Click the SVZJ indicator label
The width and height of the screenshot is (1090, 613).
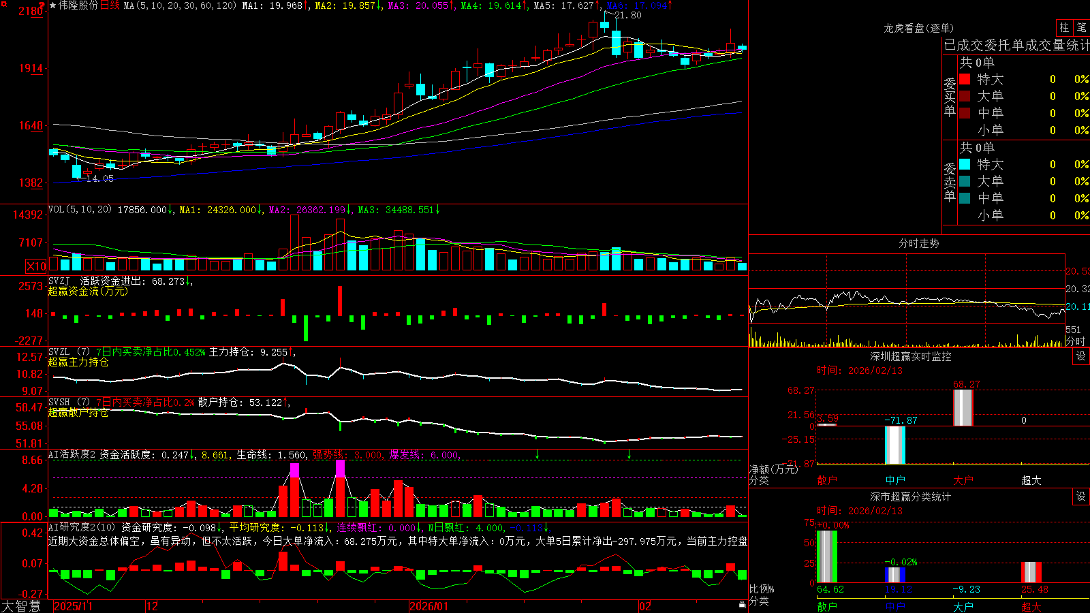(59, 281)
